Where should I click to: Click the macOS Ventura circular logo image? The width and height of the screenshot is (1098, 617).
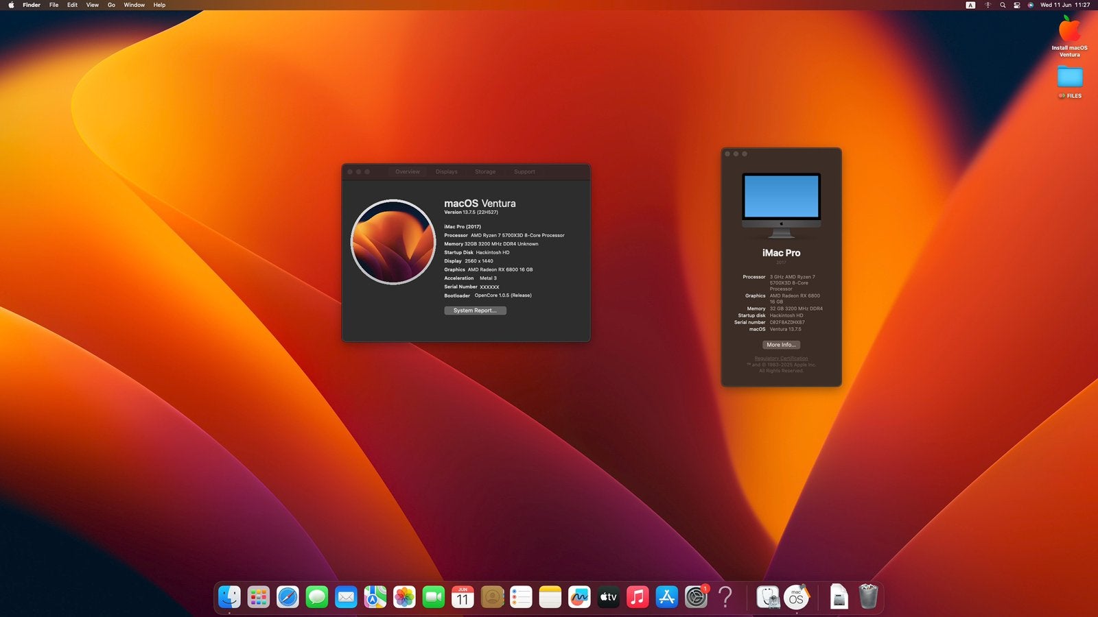(393, 242)
